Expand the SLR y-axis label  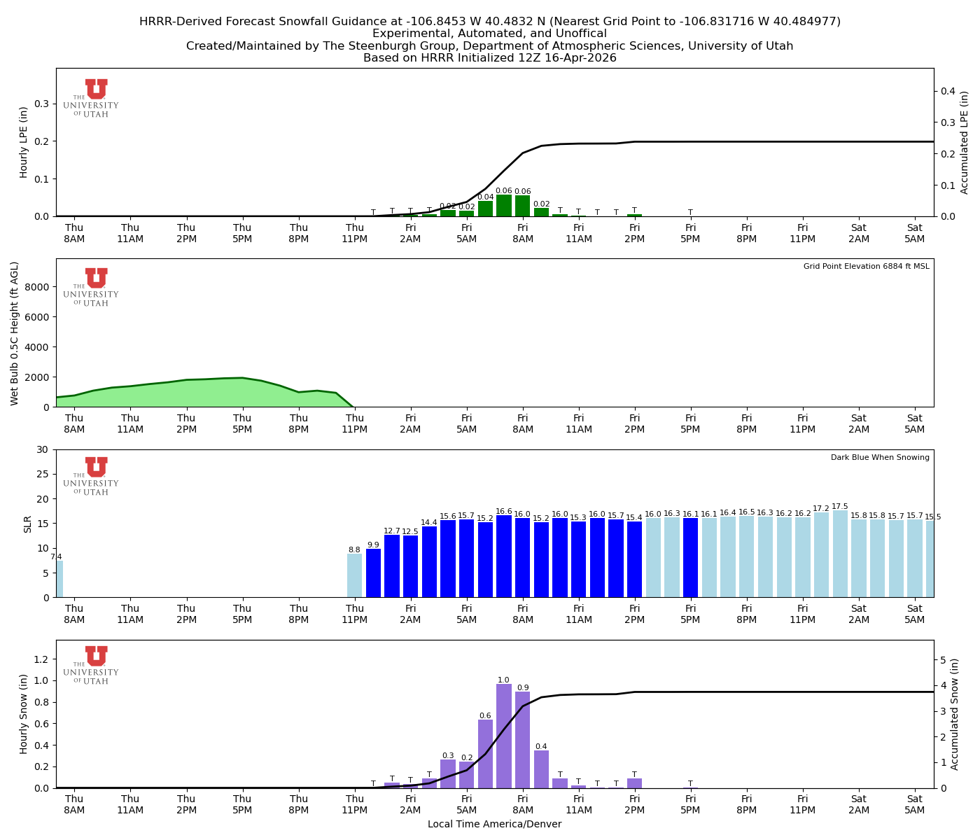pos(25,521)
